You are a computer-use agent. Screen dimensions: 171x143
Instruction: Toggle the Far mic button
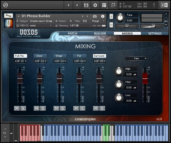coord(80,56)
